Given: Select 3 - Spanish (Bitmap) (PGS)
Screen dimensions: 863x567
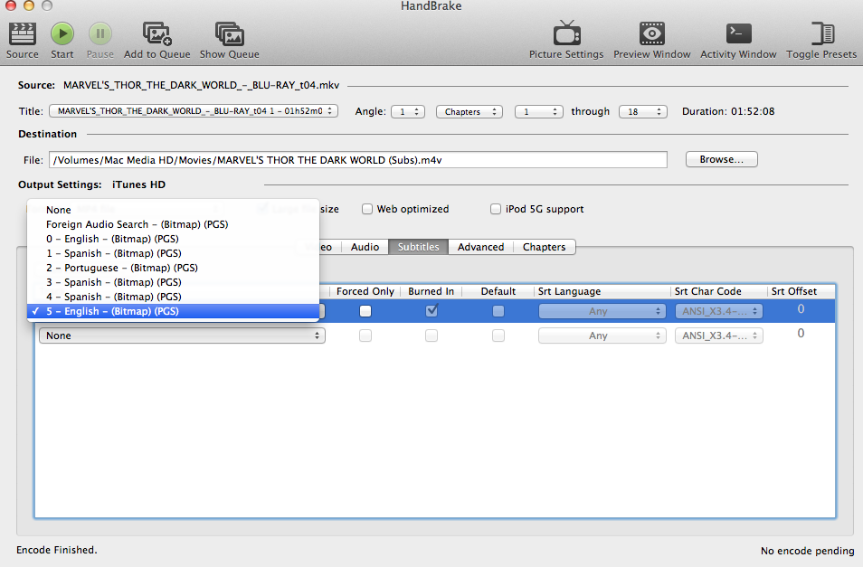Looking at the screenshot, I should [173, 282].
